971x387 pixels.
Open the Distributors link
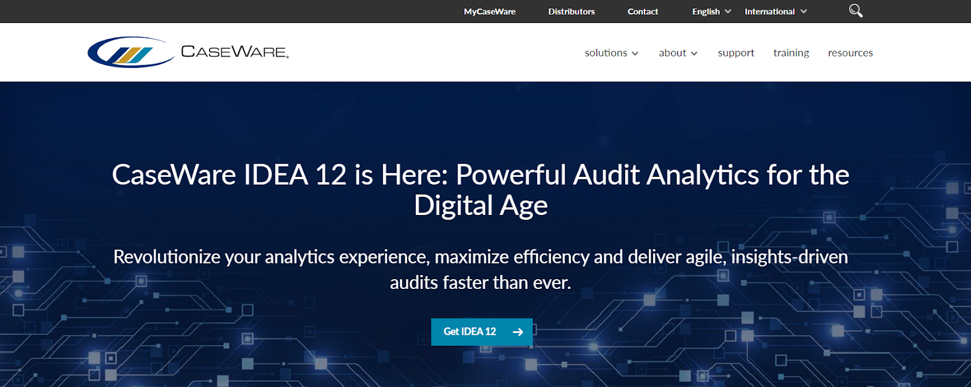click(571, 12)
